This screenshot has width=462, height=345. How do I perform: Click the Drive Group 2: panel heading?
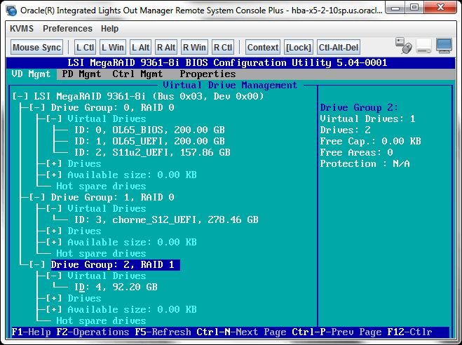359,107
